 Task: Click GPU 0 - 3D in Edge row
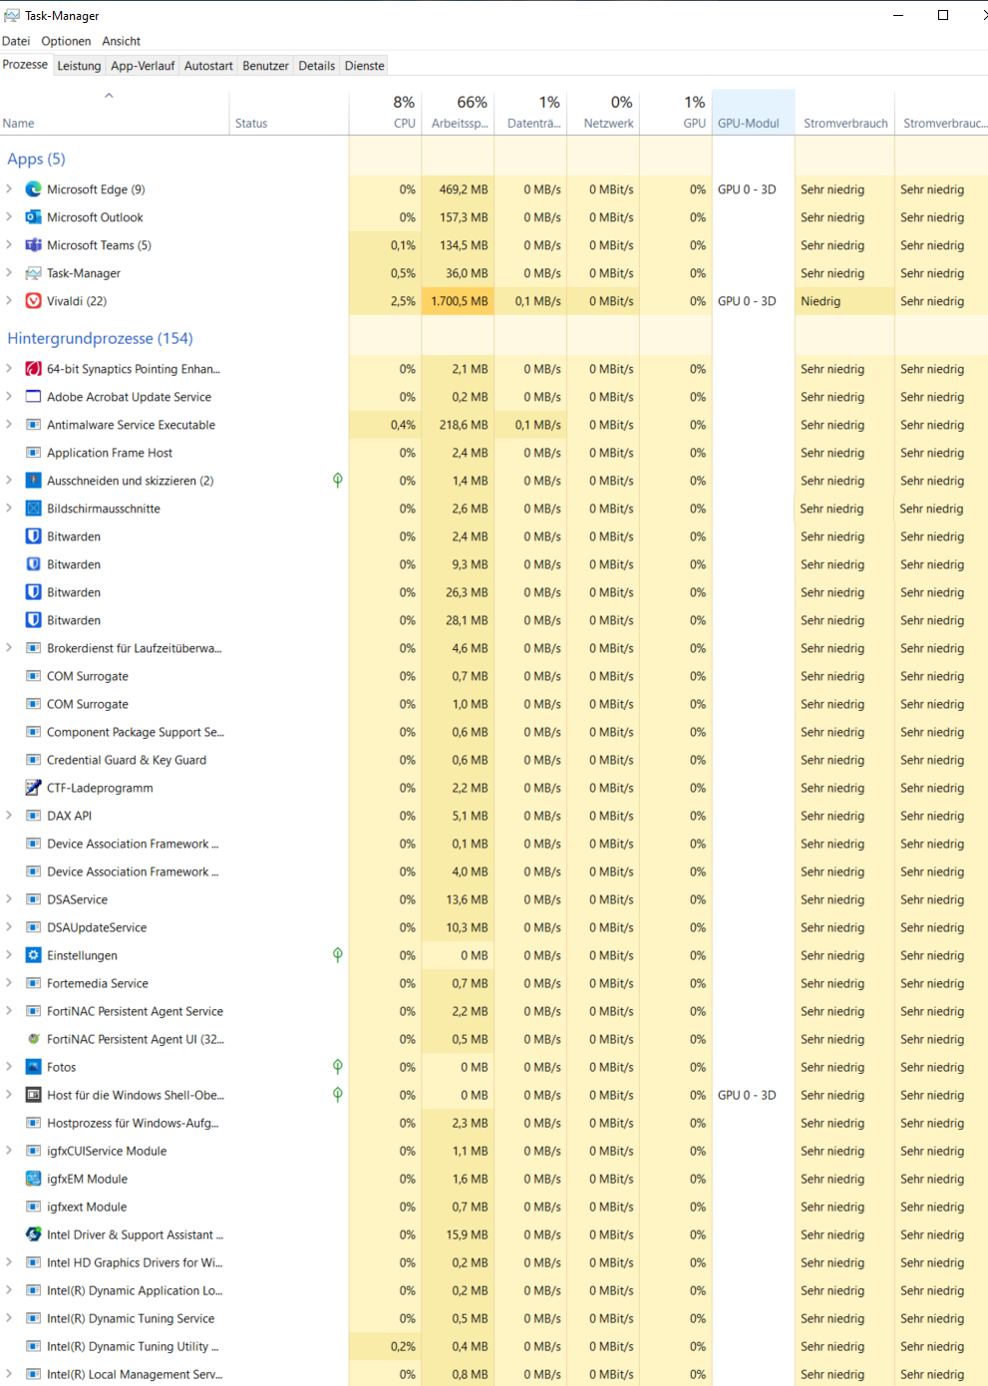pos(747,189)
